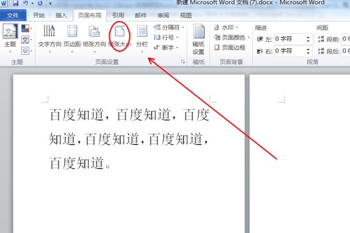This screenshot has width=350, height=233.
Task: Click the Undo arrow icon
Action: tap(26, 3)
